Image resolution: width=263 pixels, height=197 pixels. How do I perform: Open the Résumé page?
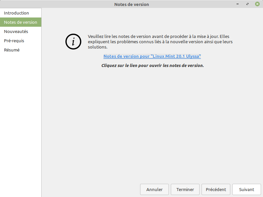point(12,50)
